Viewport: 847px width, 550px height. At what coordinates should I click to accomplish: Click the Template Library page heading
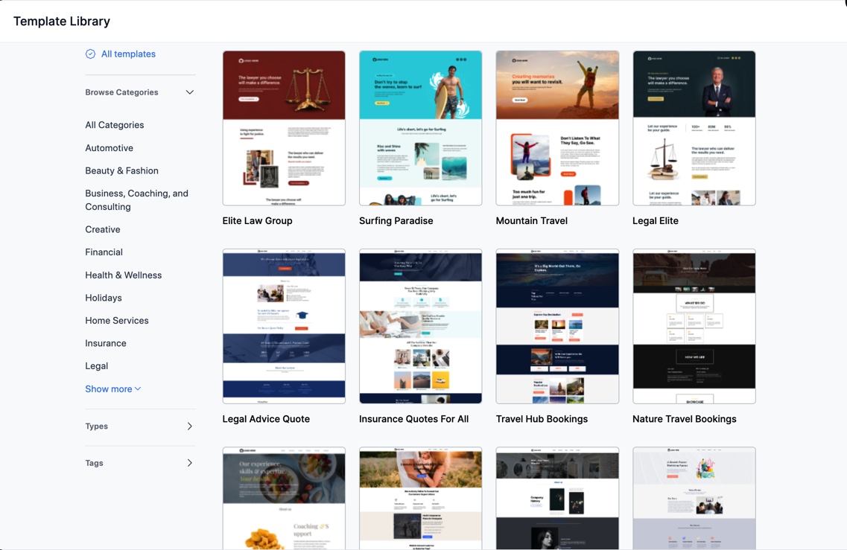[x=62, y=21]
